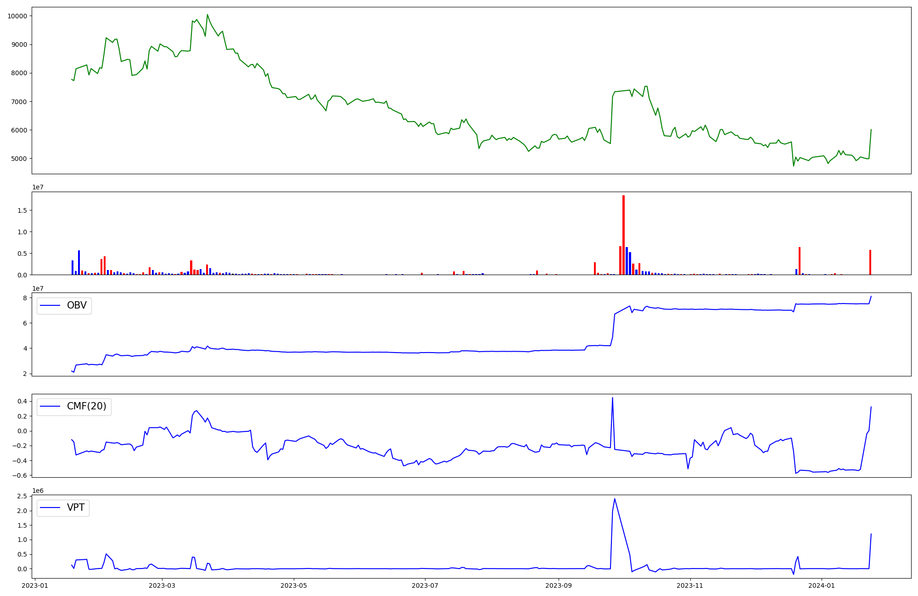Click the 2023-01 x-axis date label
The image size is (918, 596).
[35, 585]
